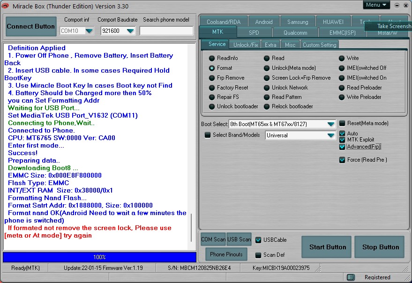Select the Relock bootloader radio option
Viewport: 412px width, 283px height.
(267, 106)
